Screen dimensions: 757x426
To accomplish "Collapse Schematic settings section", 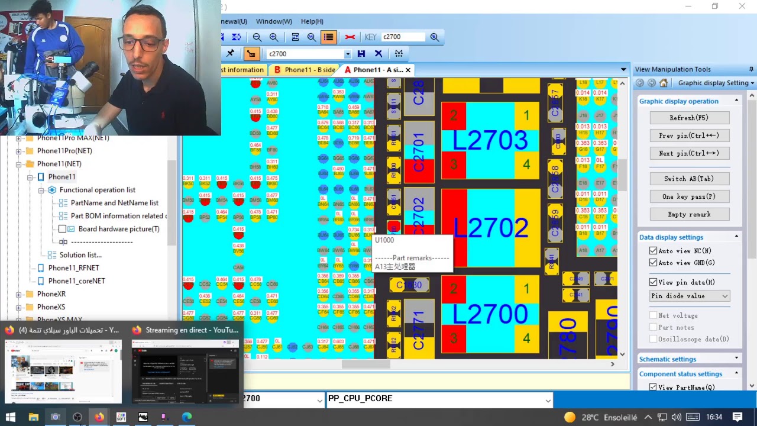I will [736, 358].
